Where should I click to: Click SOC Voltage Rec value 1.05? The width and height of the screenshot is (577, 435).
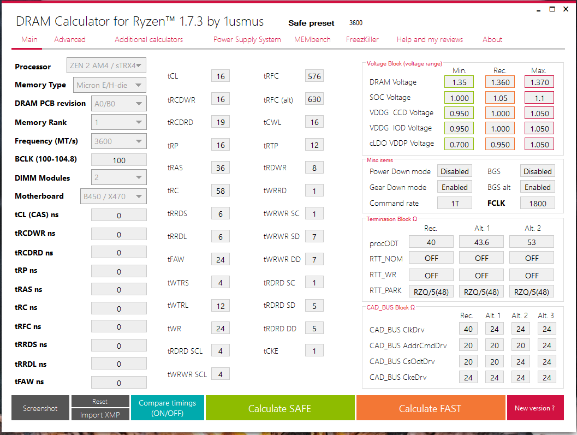(500, 98)
